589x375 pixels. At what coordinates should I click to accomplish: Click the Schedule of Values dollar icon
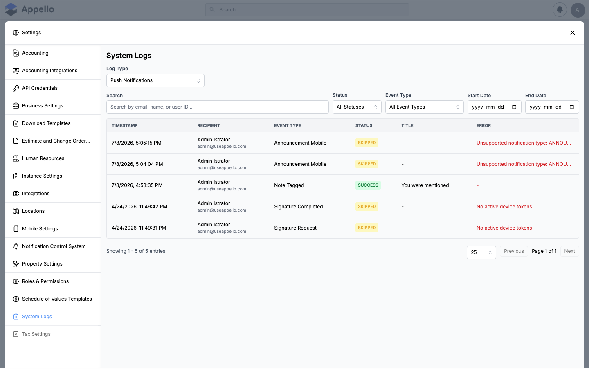coord(16,299)
